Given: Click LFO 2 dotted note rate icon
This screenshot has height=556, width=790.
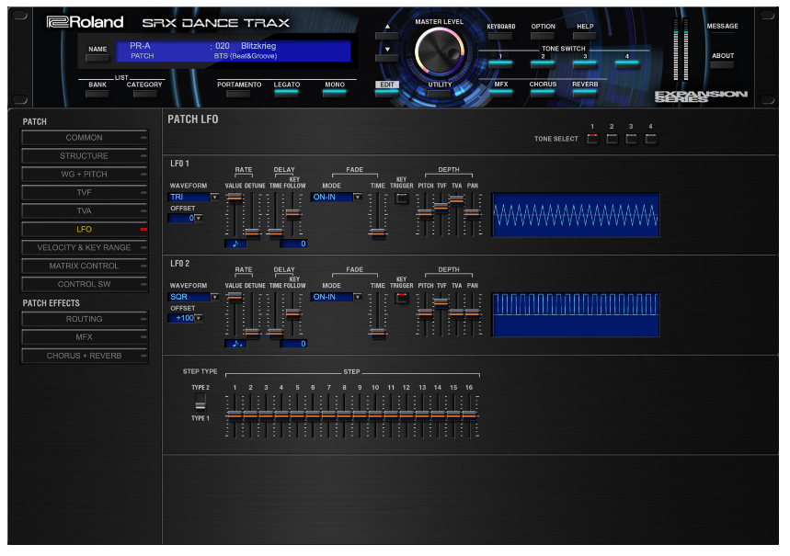Looking at the screenshot, I should [x=235, y=344].
